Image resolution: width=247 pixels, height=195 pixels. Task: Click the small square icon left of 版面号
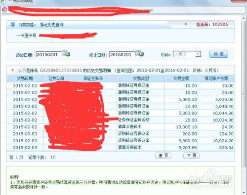click(186, 24)
